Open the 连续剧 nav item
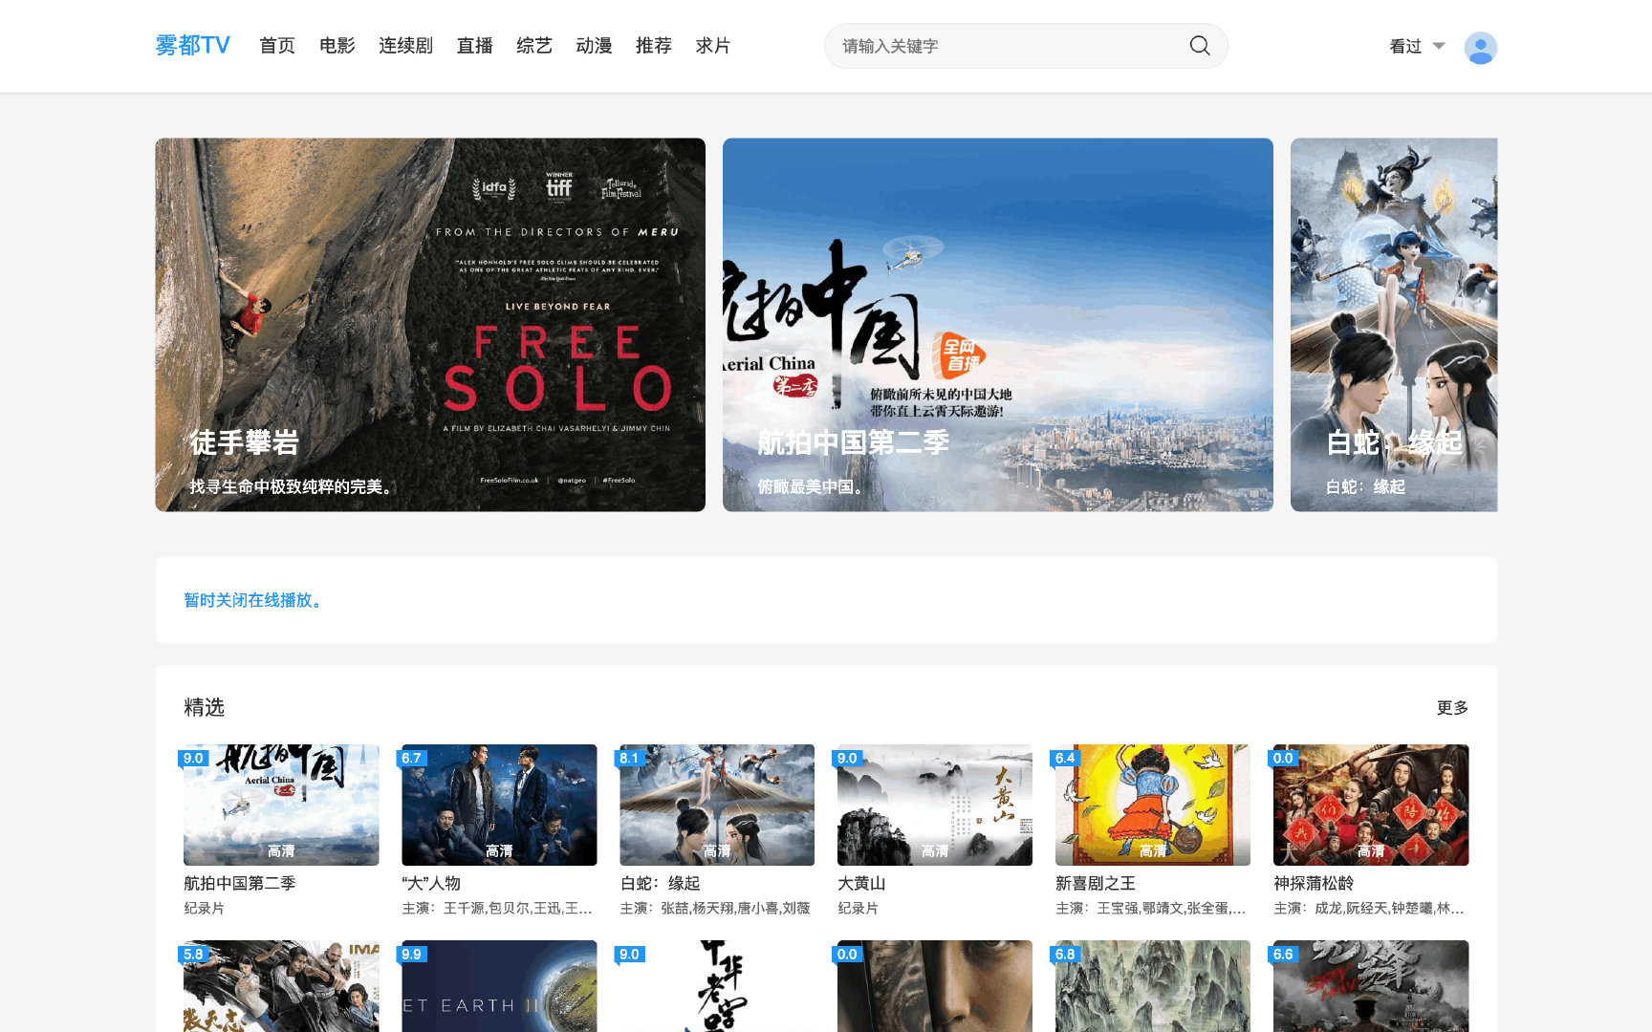Screen dimensions: 1652x1032 tap(405, 46)
